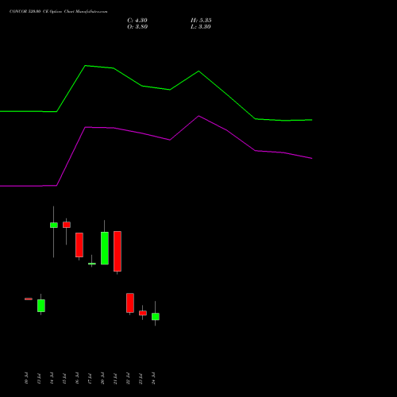
Task: Select the green candle for 14 Jul
Action: point(54,225)
